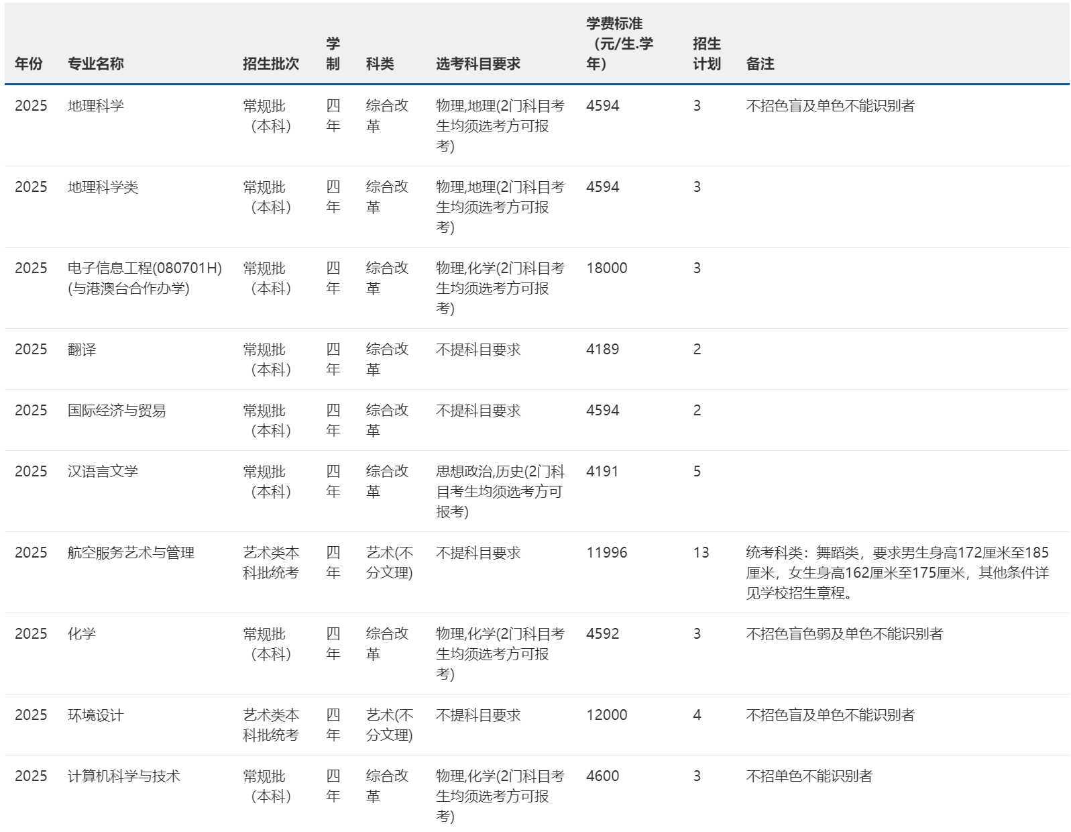Select the 航空服务艺术与管理 major name cell
The height and width of the screenshot is (832, 1071).
[131, 553]
